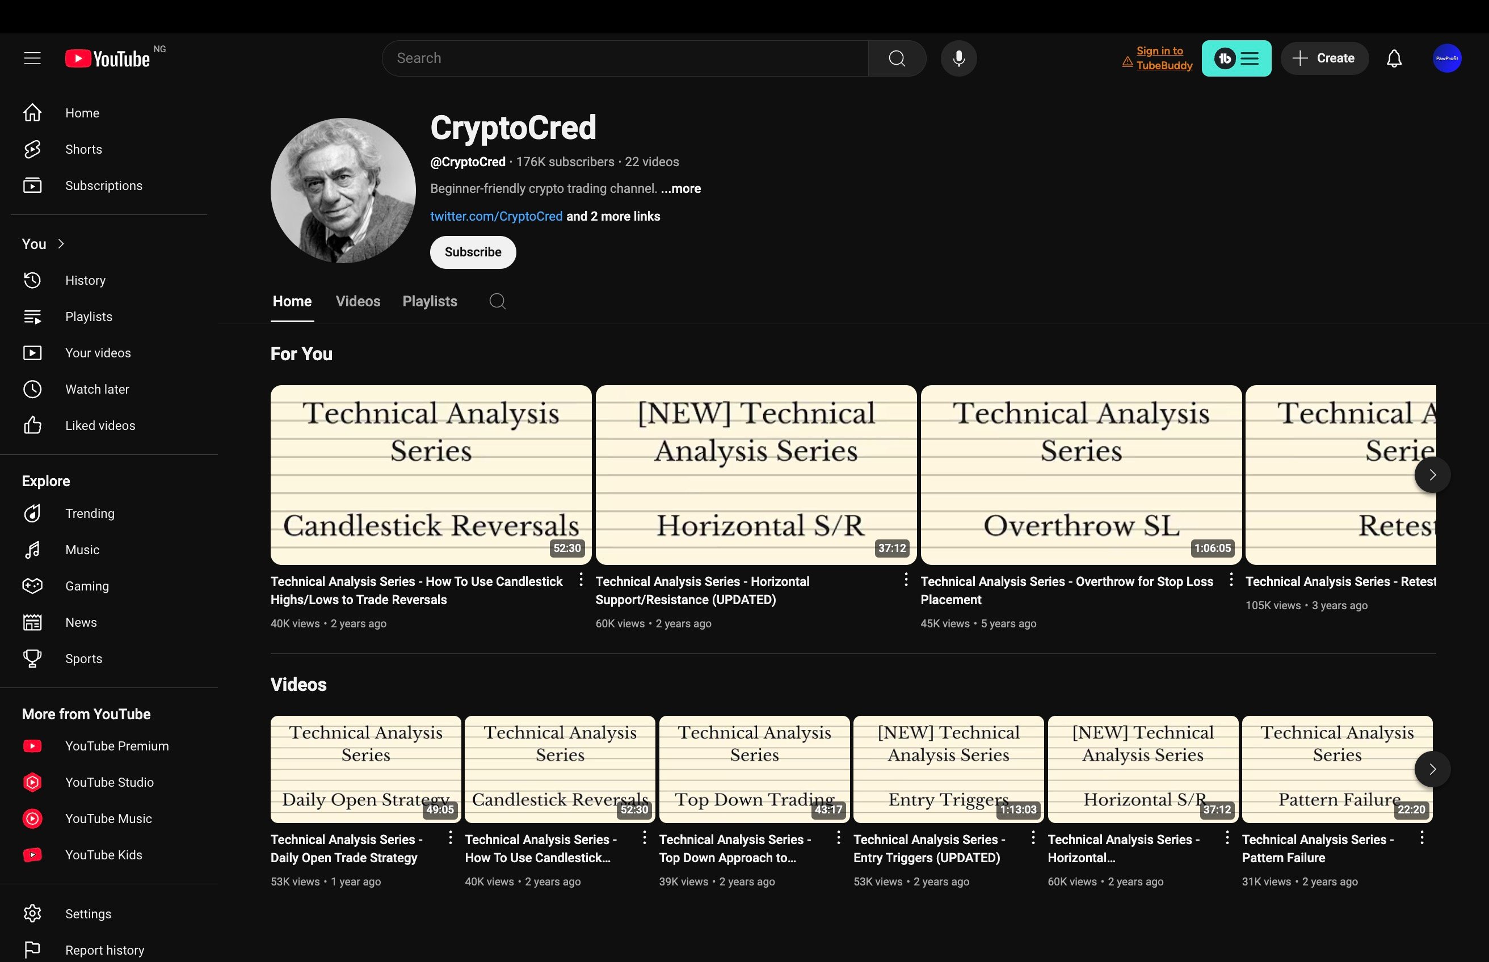Open the twitter.com/CryptoCred link
The height and width of the screenshot is (962, 1489).
pos(496,216)
